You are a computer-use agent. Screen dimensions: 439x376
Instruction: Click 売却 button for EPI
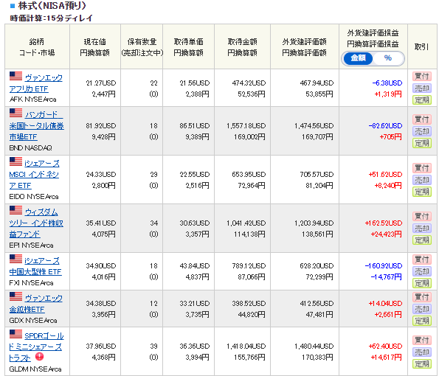[x=421, y=229]
